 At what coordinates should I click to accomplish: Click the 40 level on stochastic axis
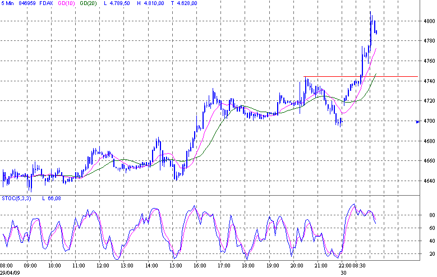click(432, 241)
